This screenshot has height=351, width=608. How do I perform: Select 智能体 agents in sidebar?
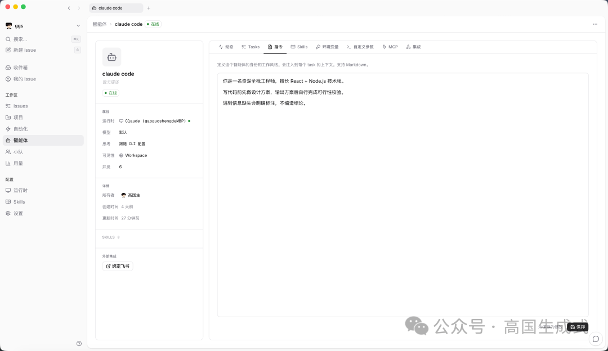(43, 140)
